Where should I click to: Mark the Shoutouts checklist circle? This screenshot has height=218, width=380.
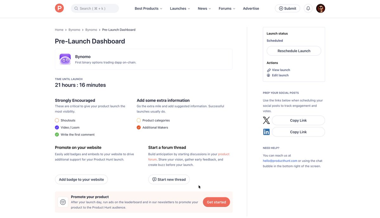click(x=56, y=119)
